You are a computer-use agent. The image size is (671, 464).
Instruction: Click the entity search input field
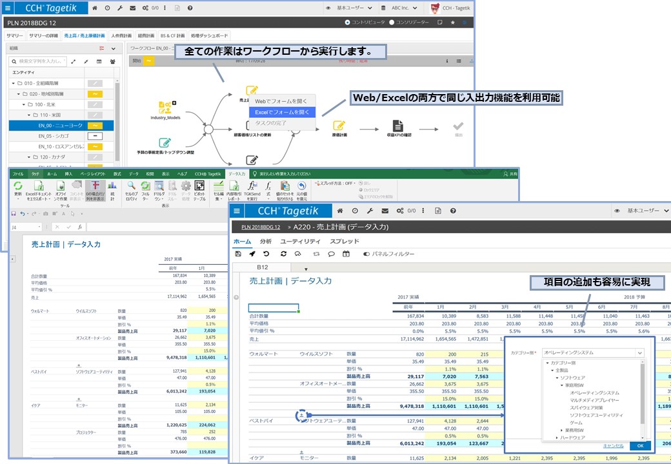[x=37, y=61]
